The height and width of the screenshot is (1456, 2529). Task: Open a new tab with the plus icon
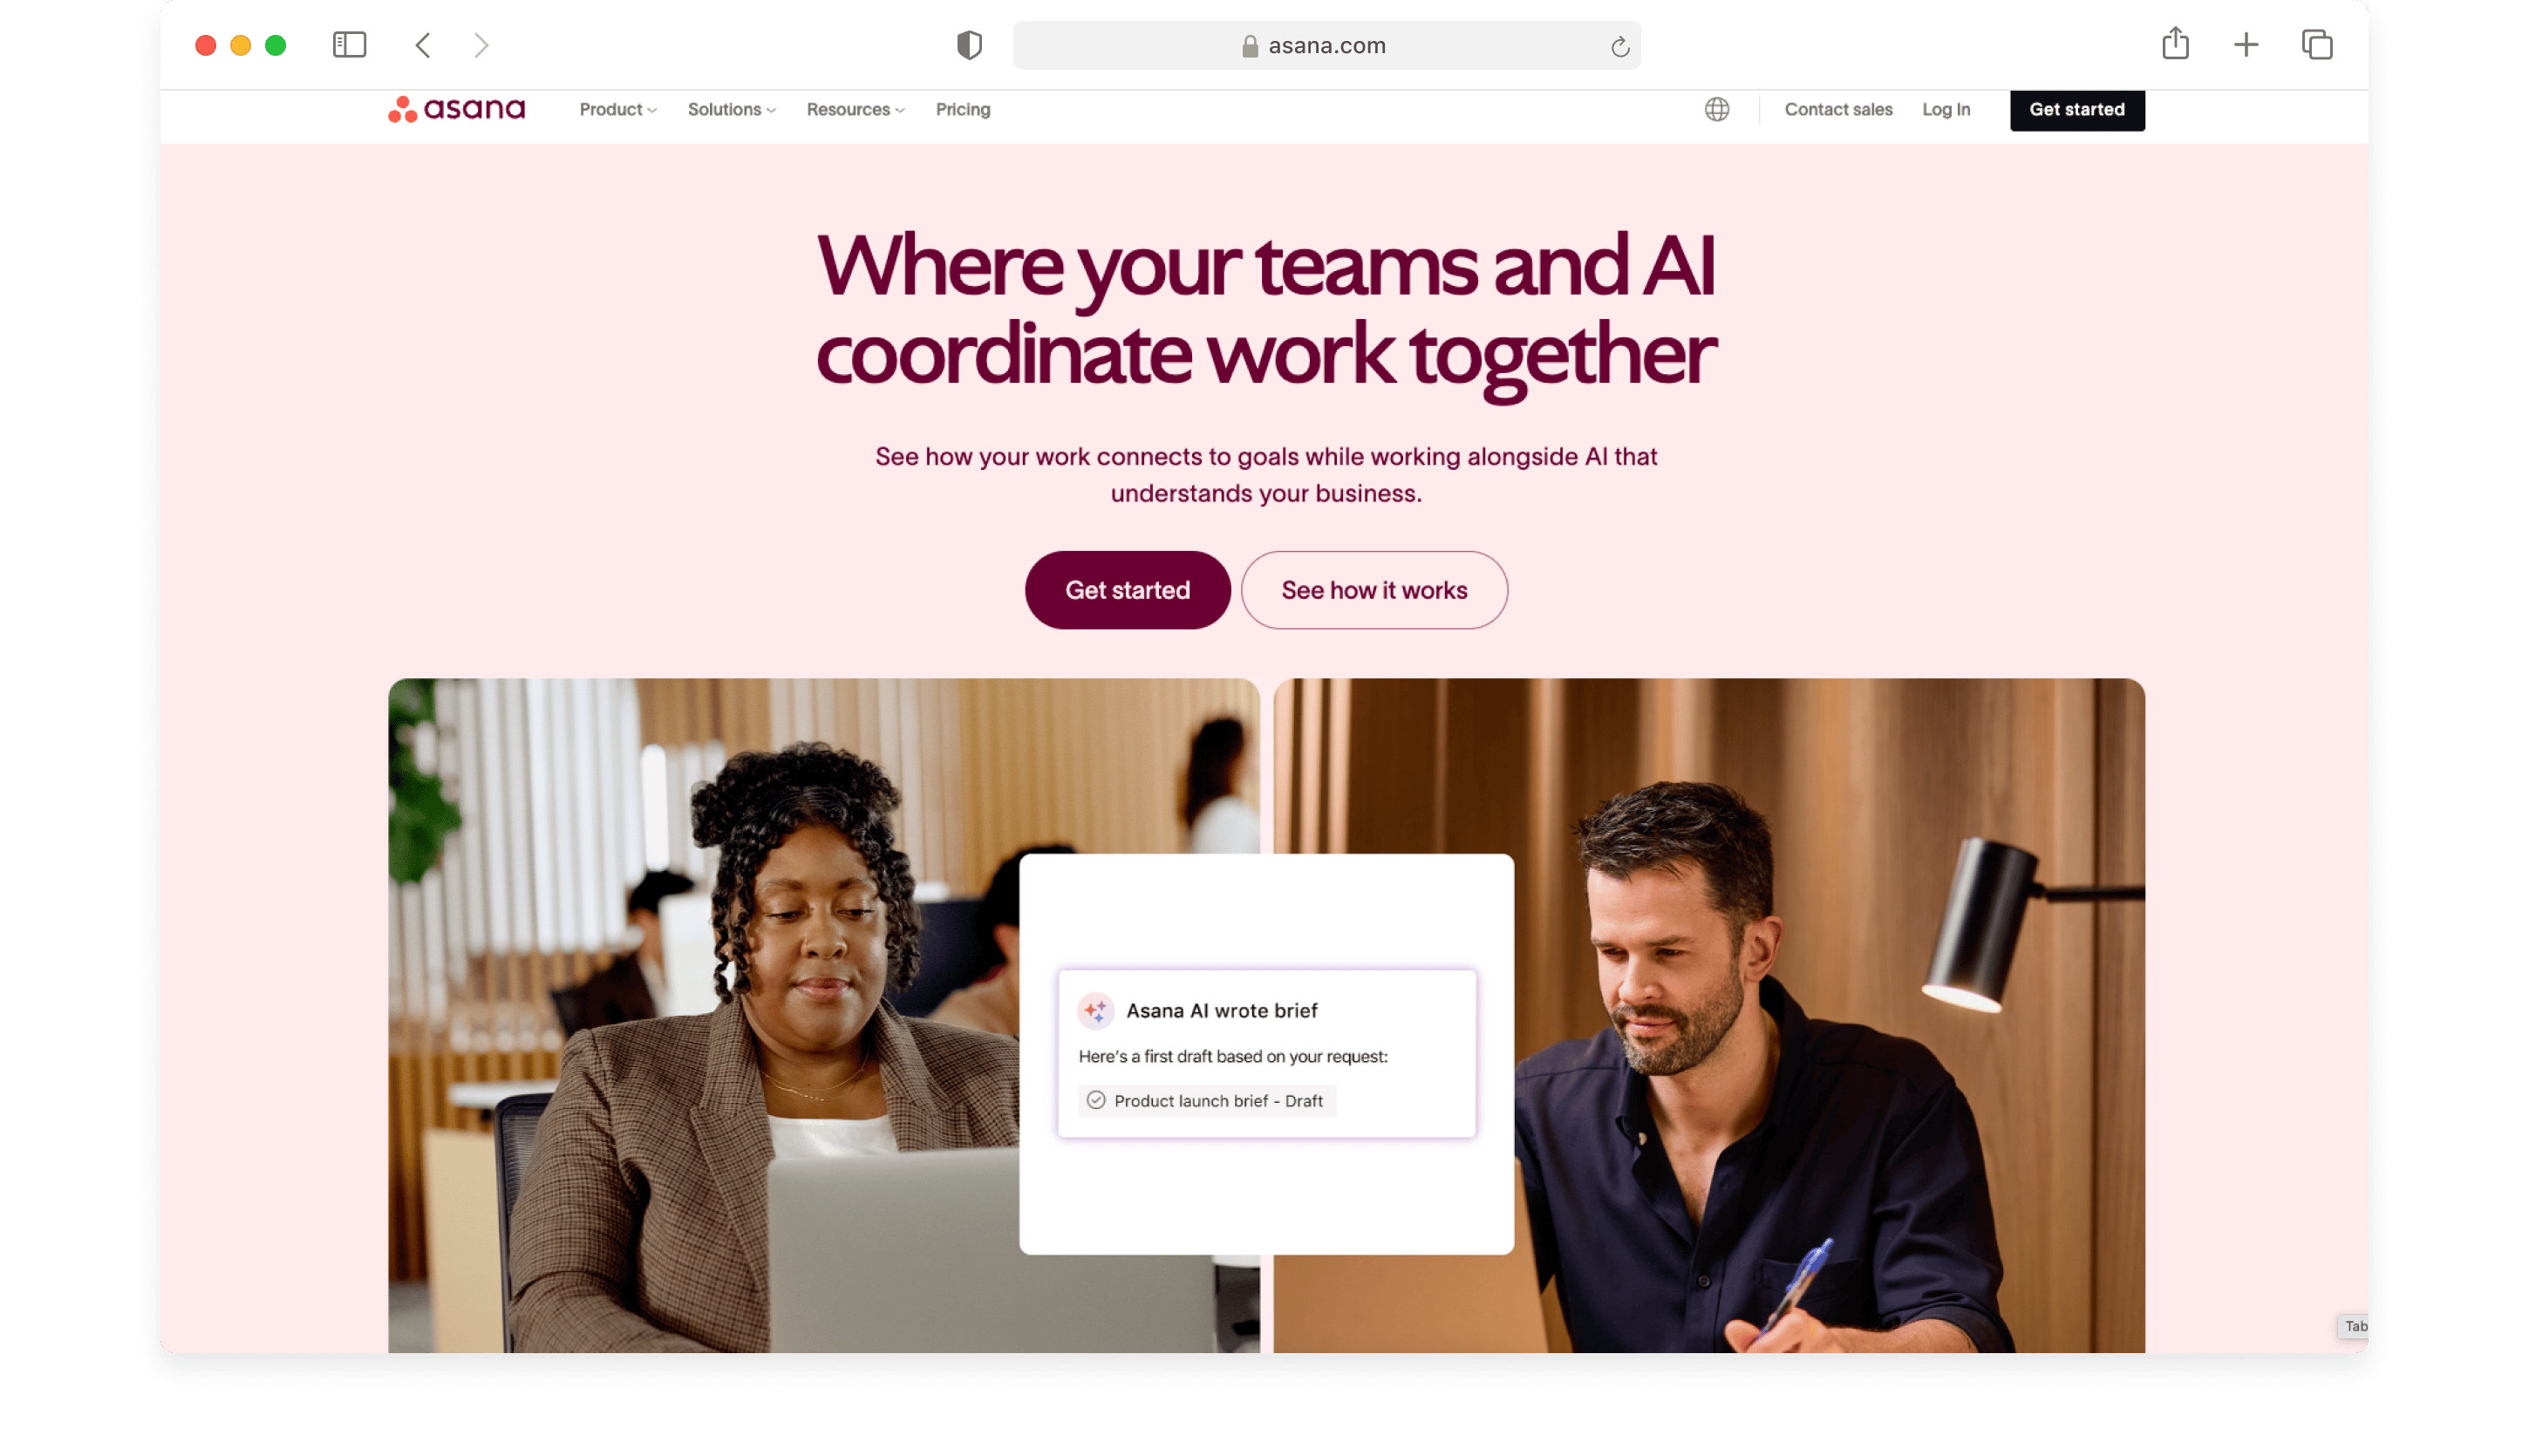click(2245, 45)
